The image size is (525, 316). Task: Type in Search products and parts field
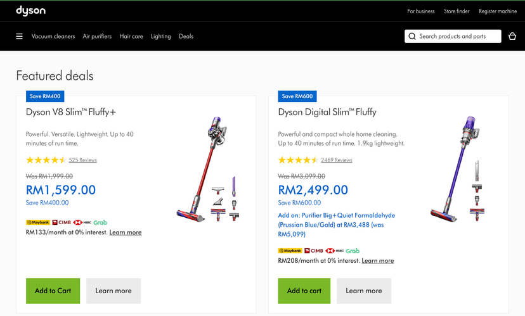(458, 36)
